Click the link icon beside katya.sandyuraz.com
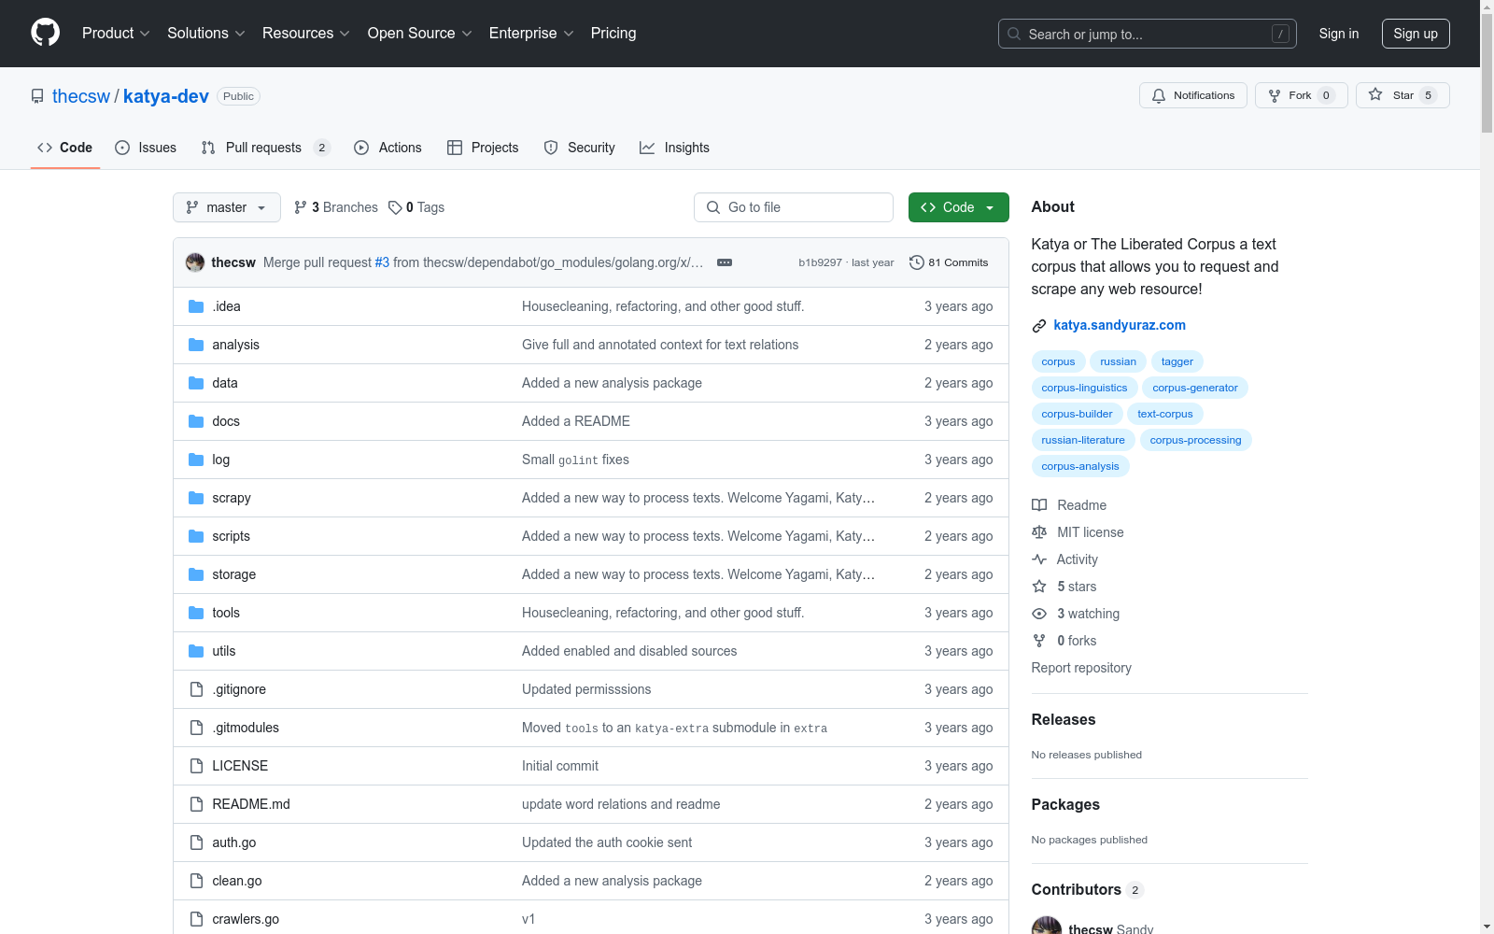This screenshot has height=934, width=1494. (x=1039, y=326)
